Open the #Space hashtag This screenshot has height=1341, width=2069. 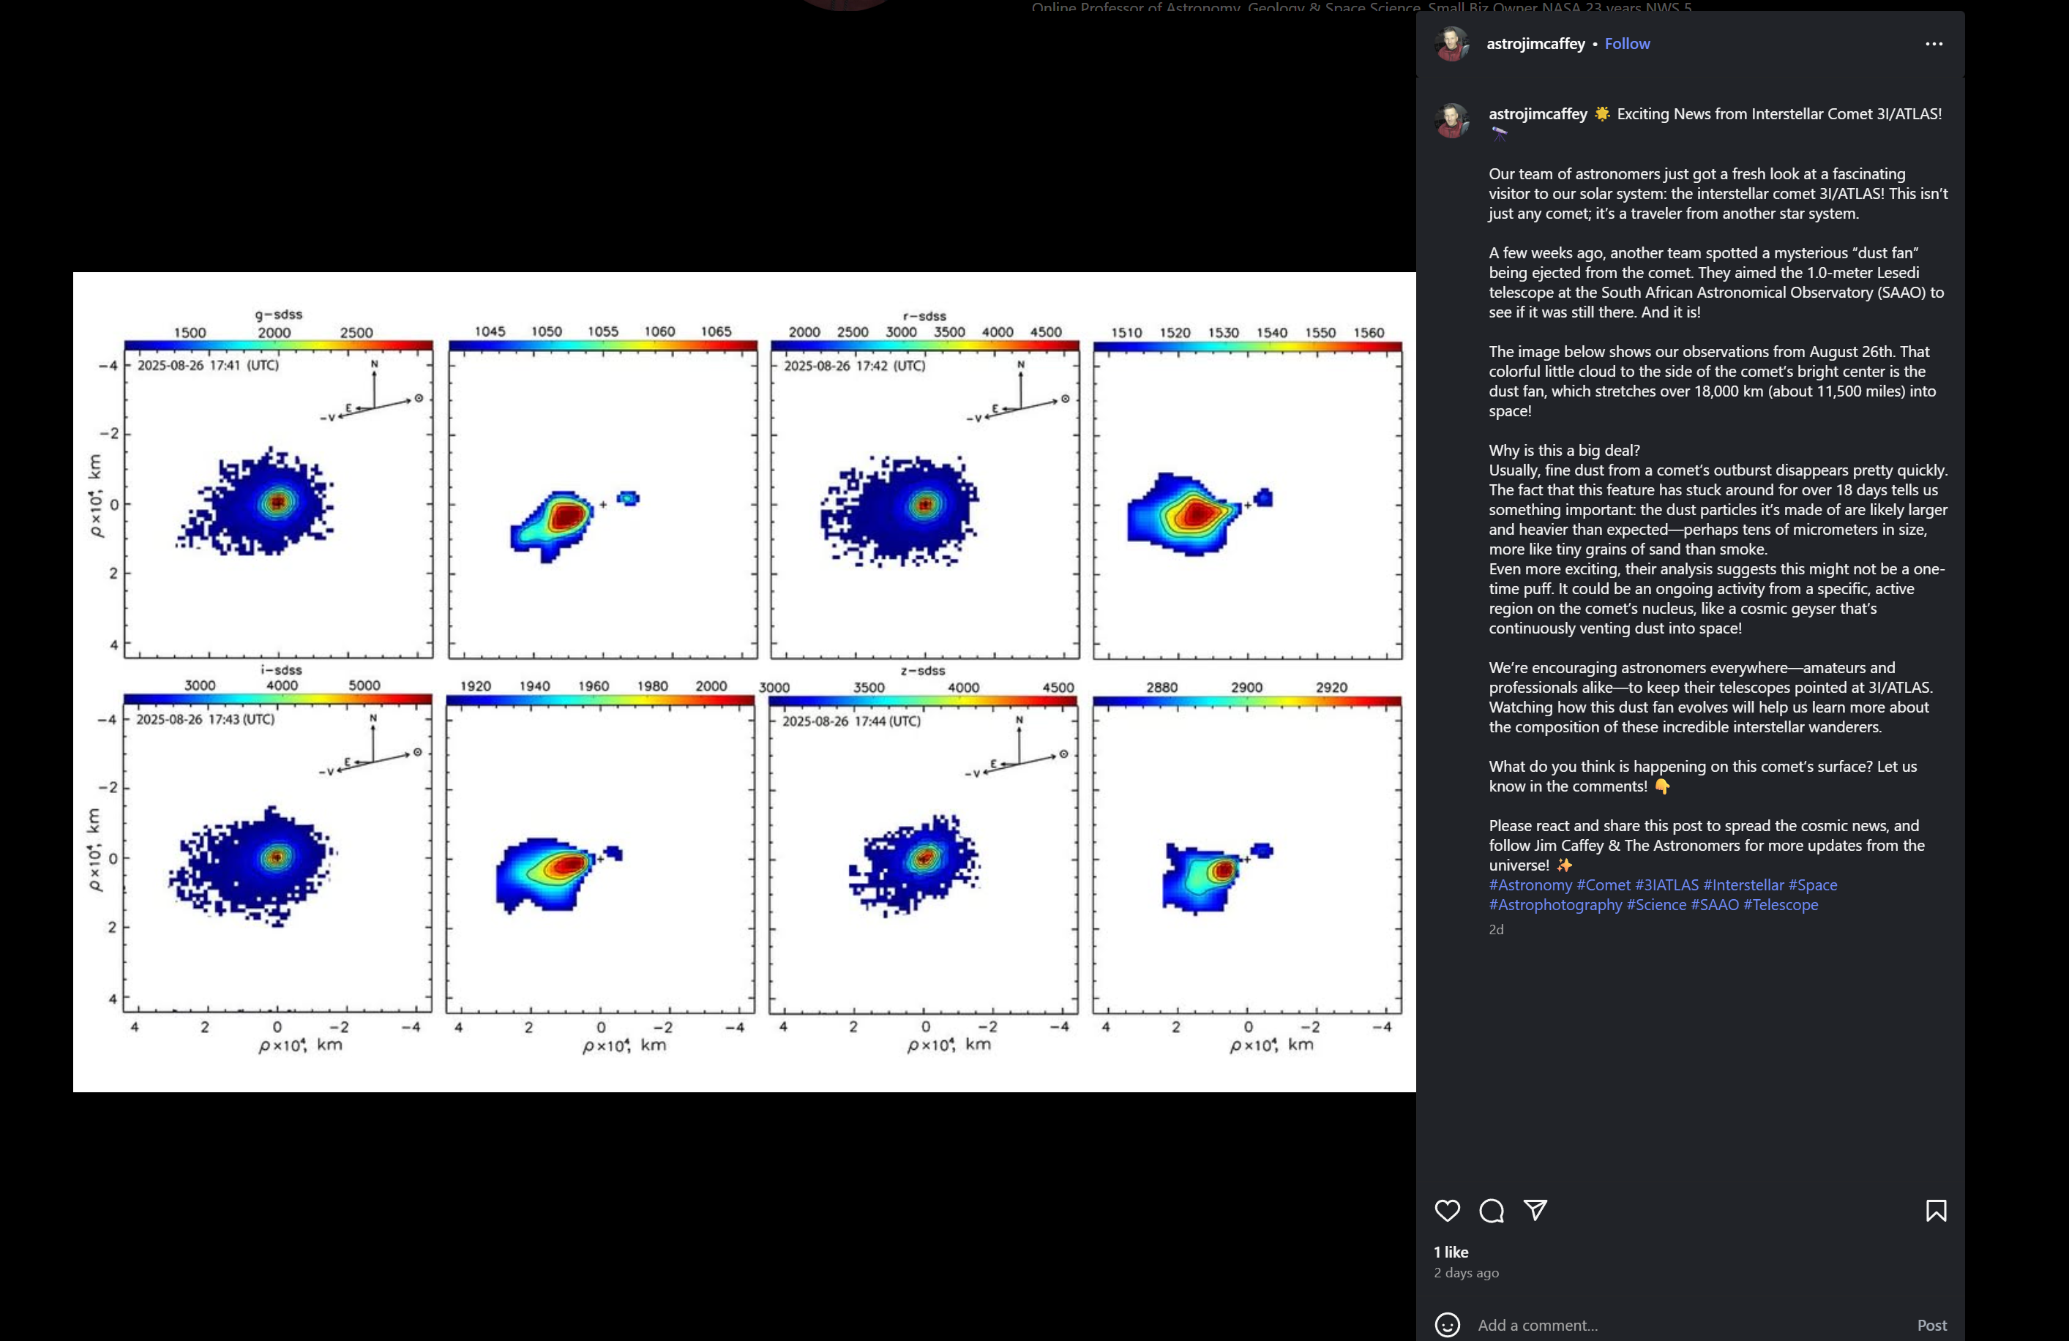[1813, 884]
